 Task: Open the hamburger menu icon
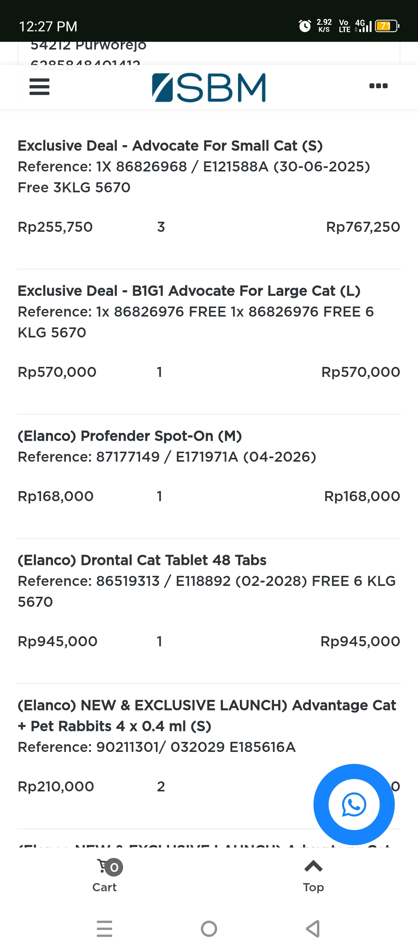39,87
